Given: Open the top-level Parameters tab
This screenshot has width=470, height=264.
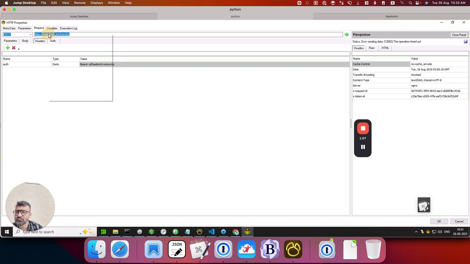Looking at the screenshot, I should 25,28.
